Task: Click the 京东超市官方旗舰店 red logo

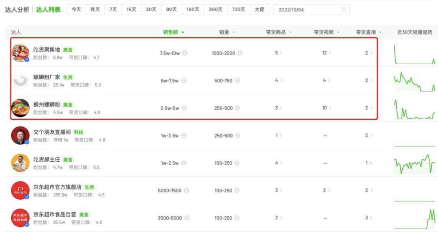Action: (20, 190)
